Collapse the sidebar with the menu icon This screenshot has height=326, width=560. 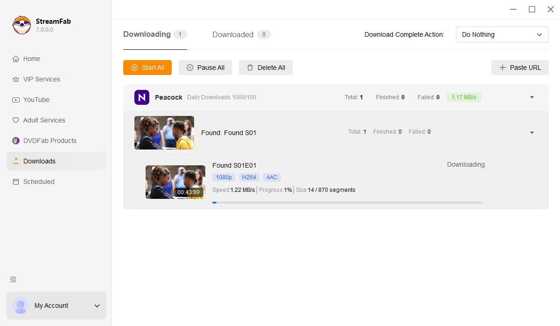coord(13,279)
